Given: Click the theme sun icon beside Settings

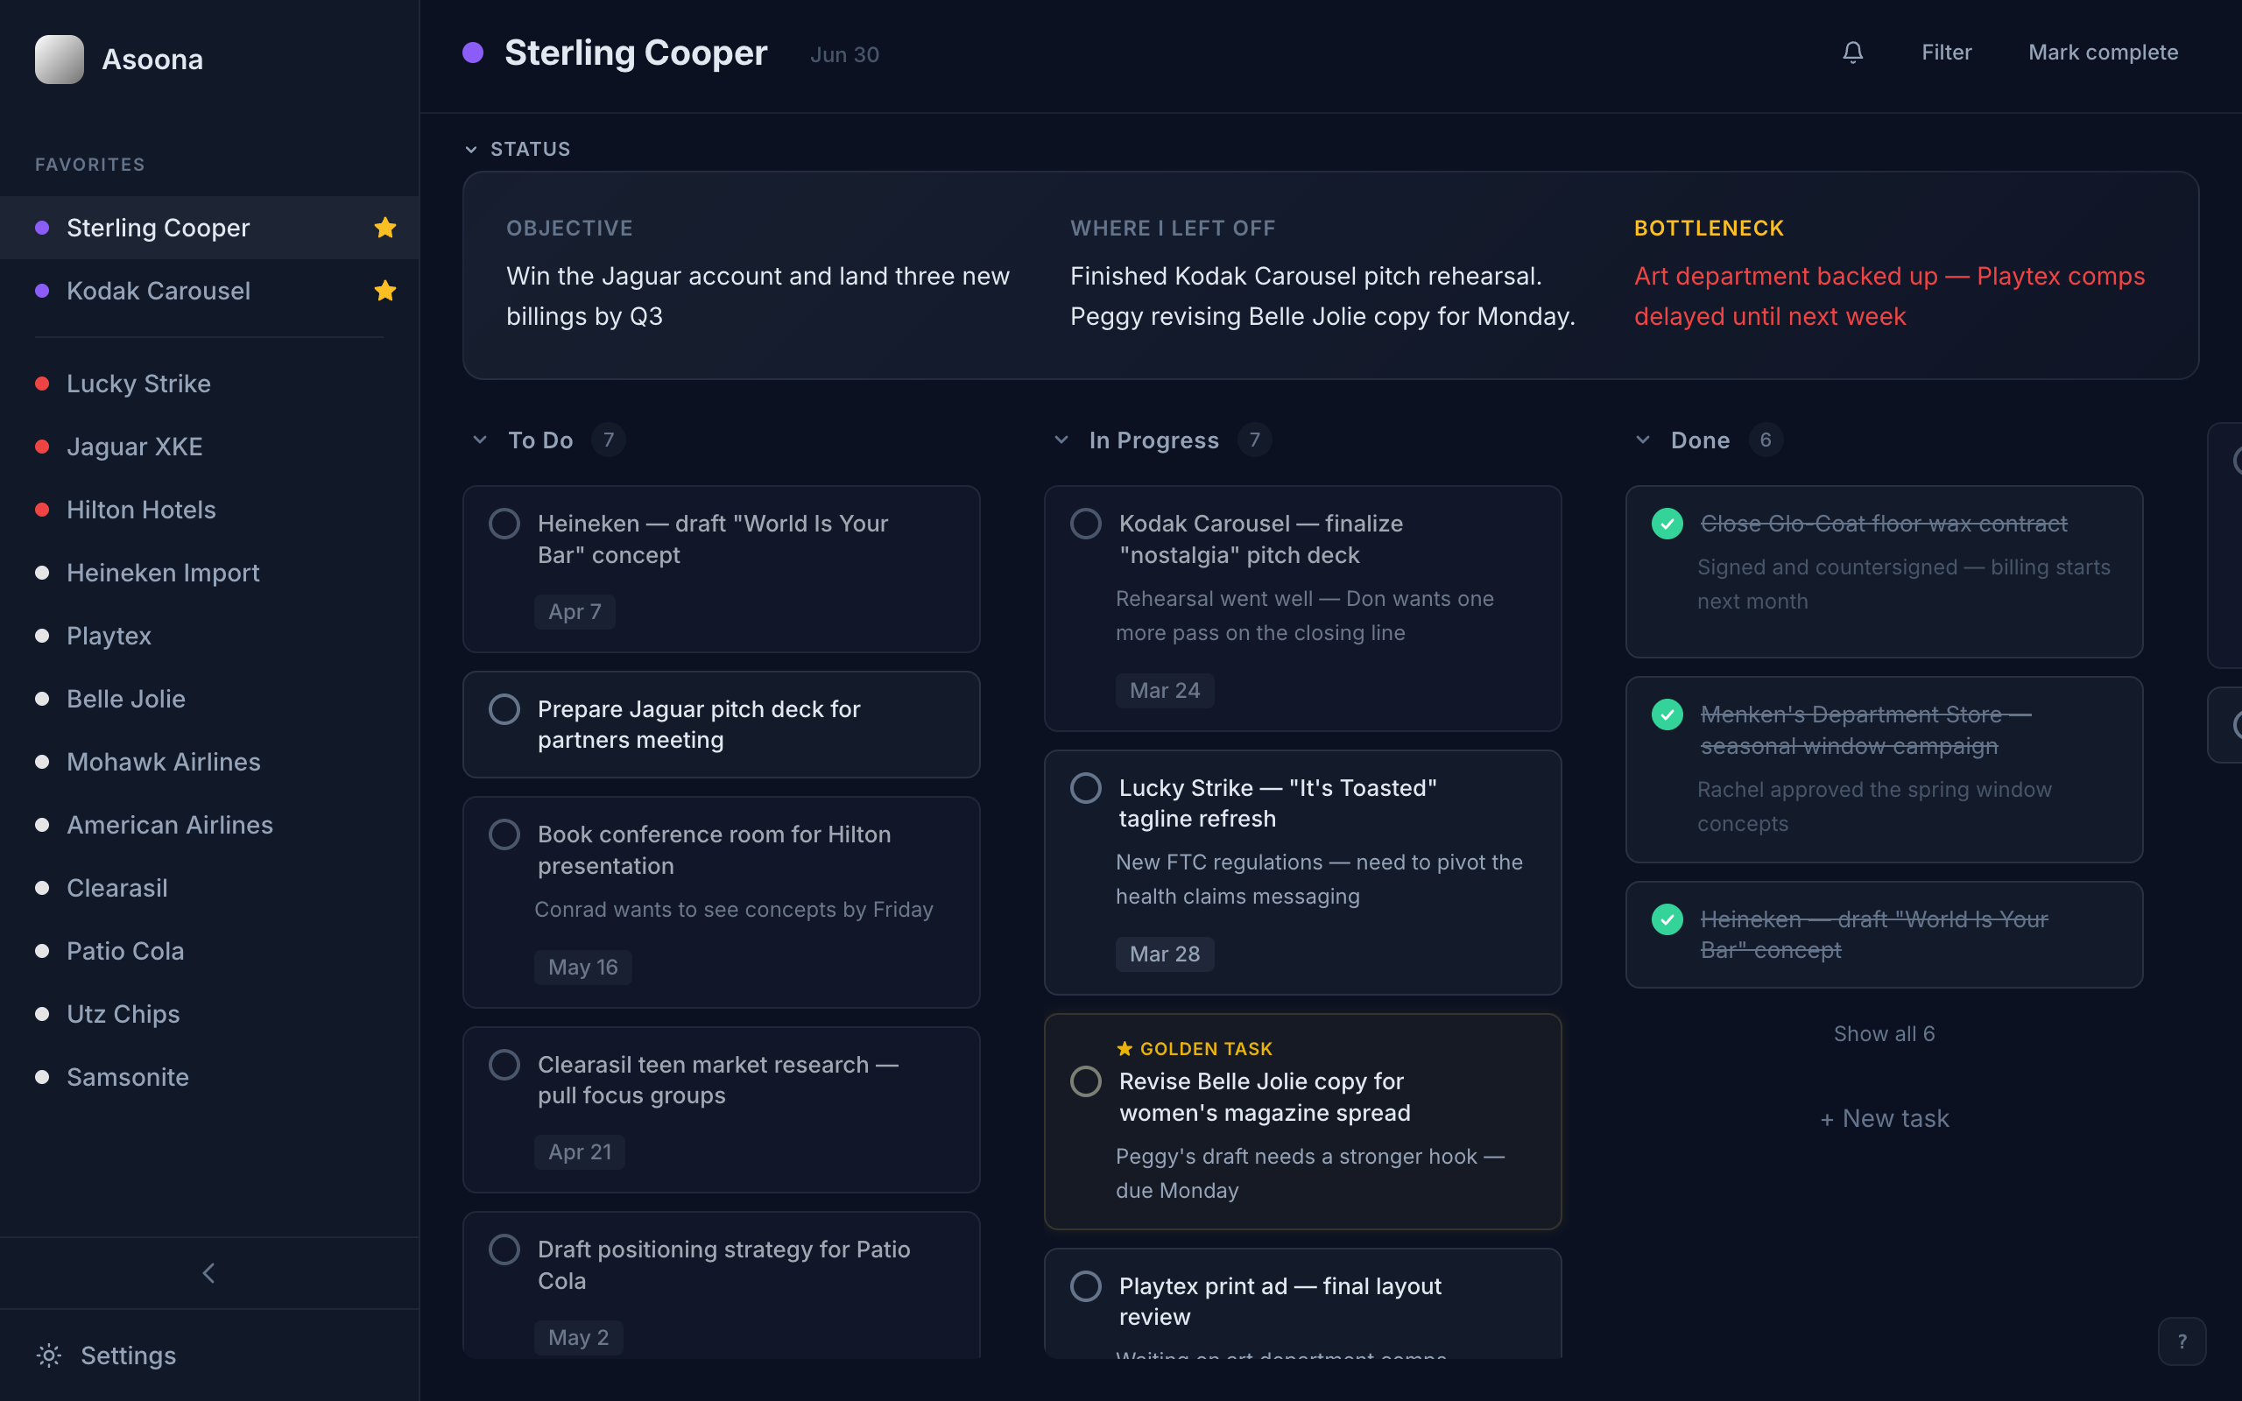Looking at the screenshot, I should point(48,1355).
